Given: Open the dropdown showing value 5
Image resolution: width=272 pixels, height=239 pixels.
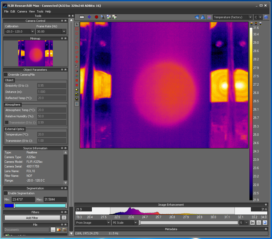Looking at the screenshot, I should pos(246,223).
